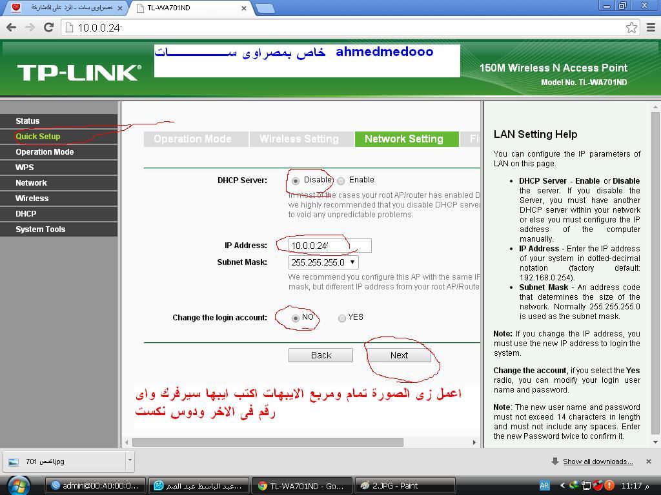Switch to the Arabic forum browser tab

(65, 8)
